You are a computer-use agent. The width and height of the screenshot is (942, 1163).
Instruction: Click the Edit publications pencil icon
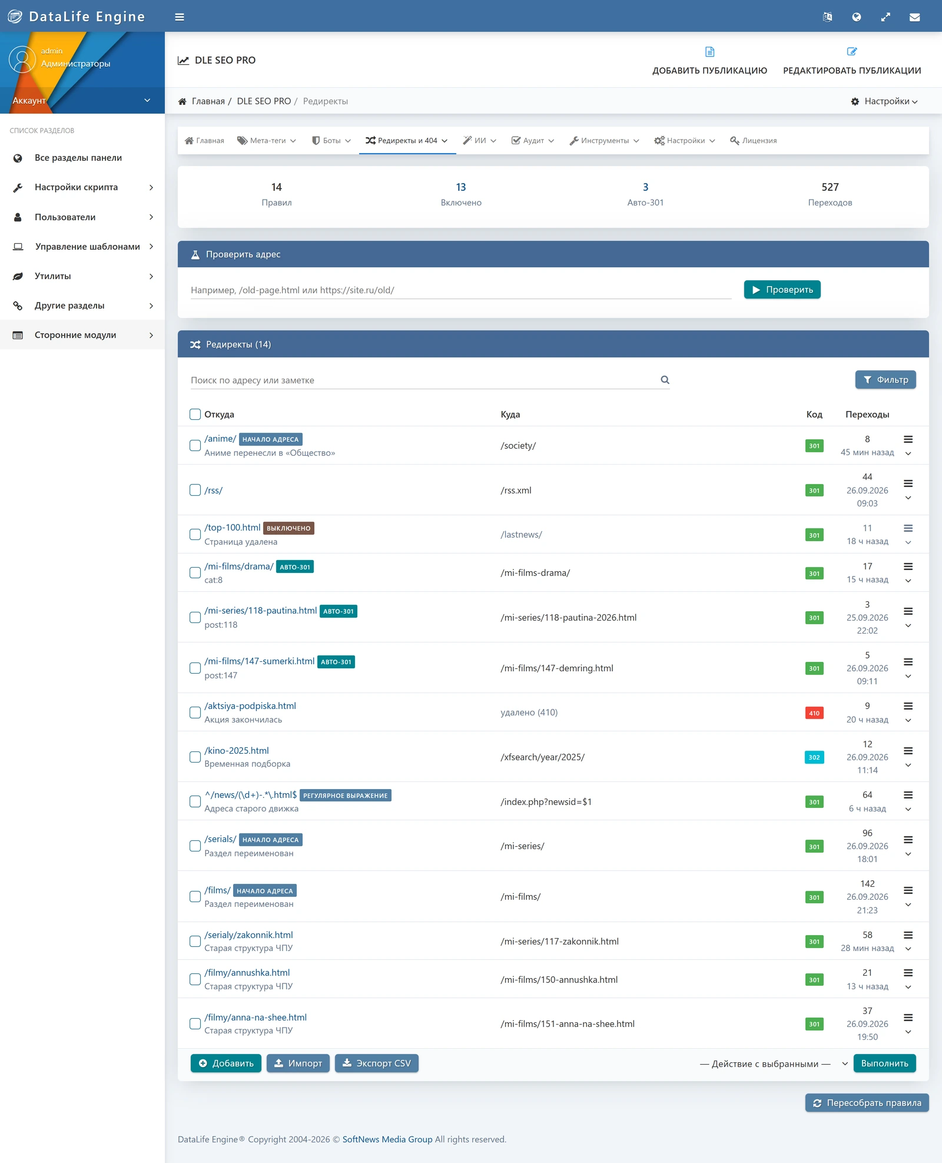point(851,52)
